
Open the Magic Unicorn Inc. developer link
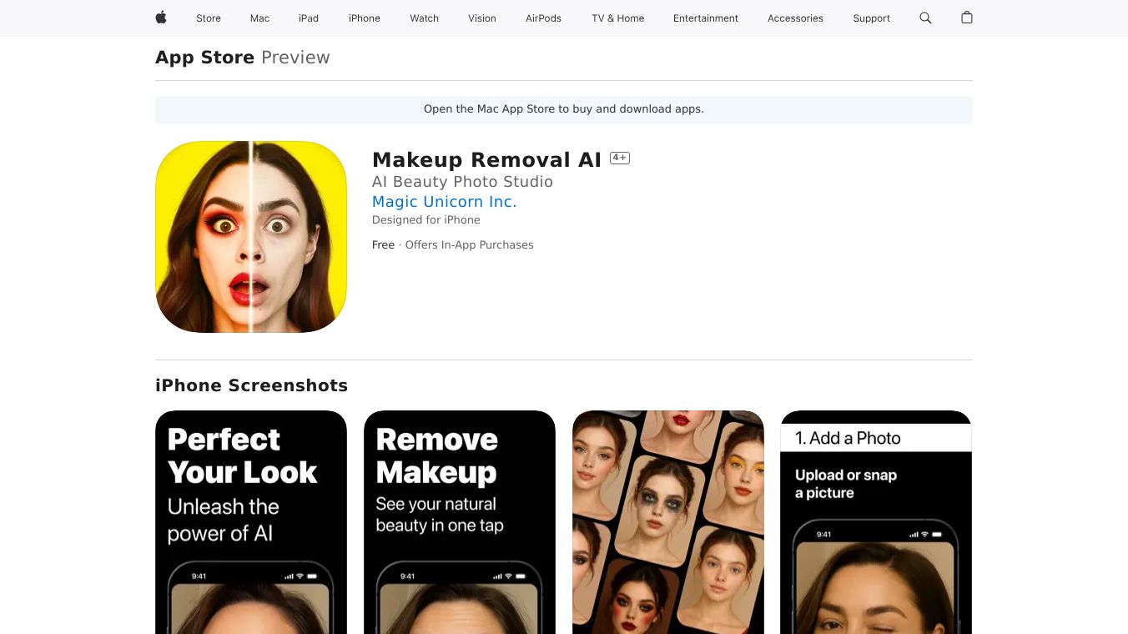point(444,202)
